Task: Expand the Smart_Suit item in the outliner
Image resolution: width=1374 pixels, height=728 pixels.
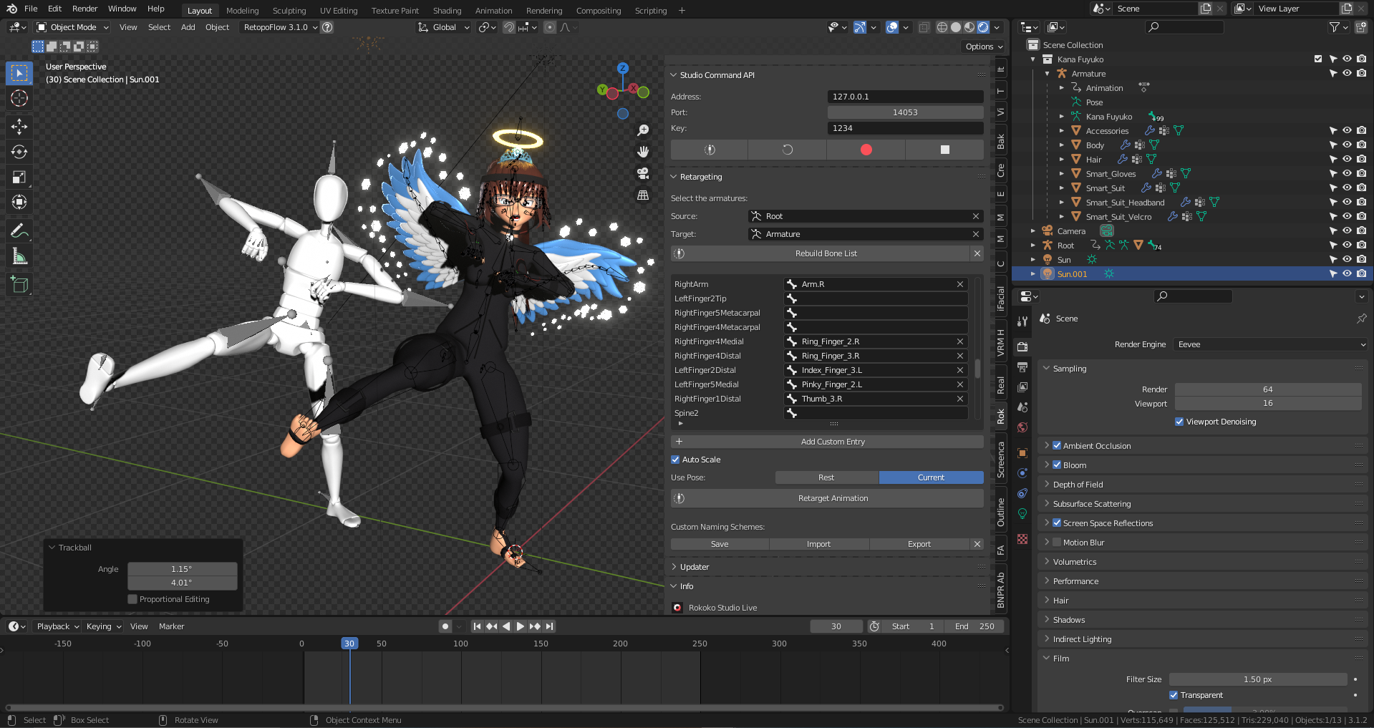Action: (1063, 188)
